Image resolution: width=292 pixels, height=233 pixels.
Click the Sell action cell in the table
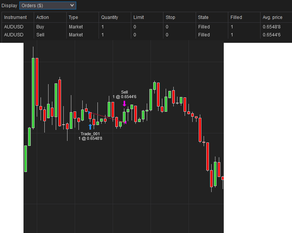tap(41, 35)
